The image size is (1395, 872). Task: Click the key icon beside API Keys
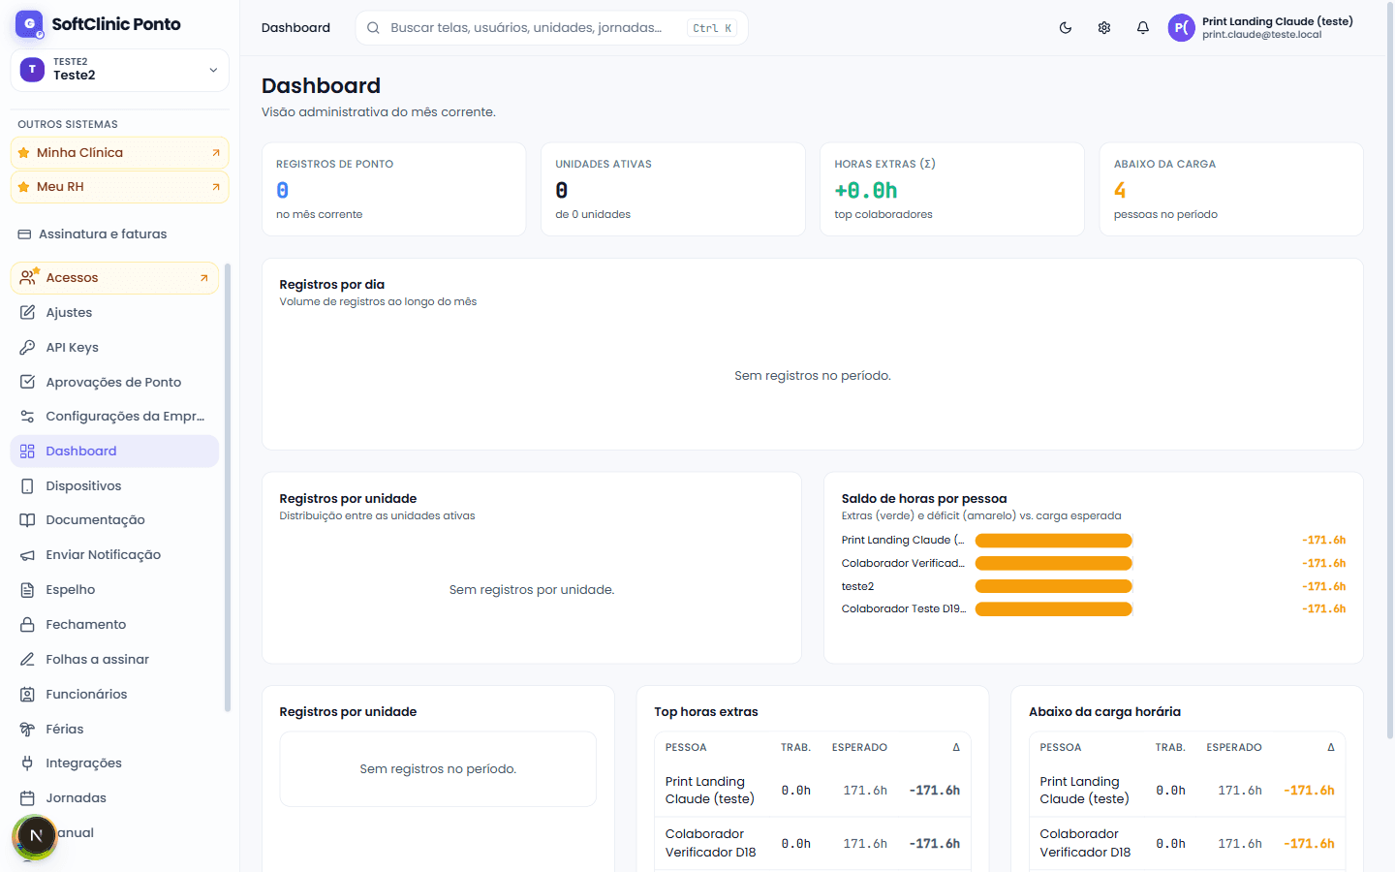(28, 348)
